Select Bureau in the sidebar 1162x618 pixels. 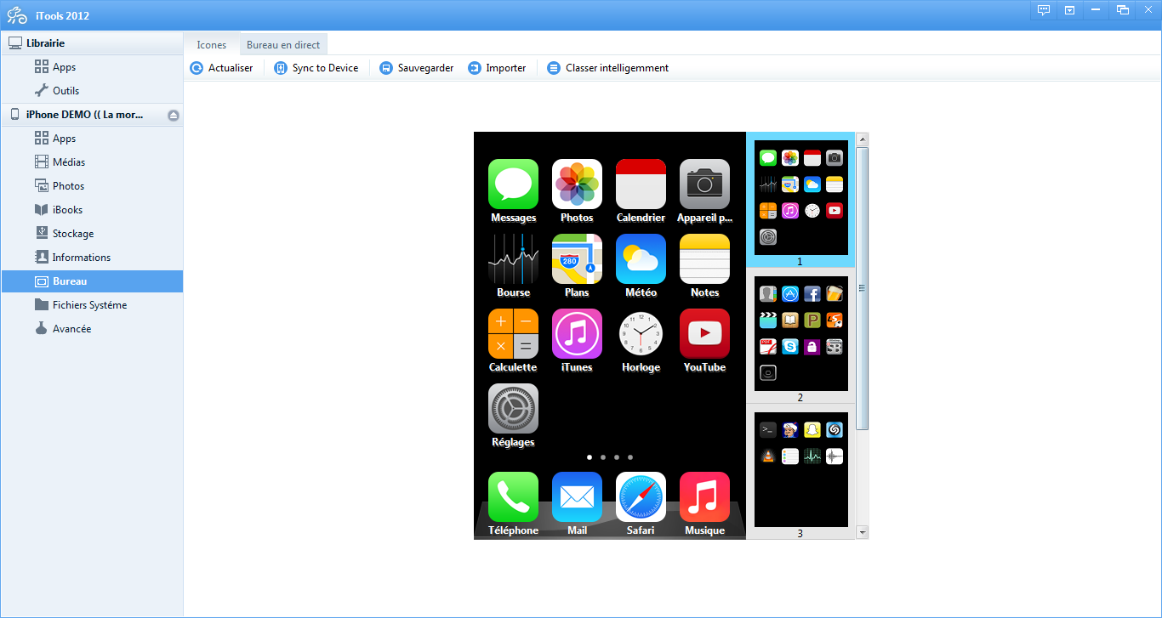click(92, 281)
